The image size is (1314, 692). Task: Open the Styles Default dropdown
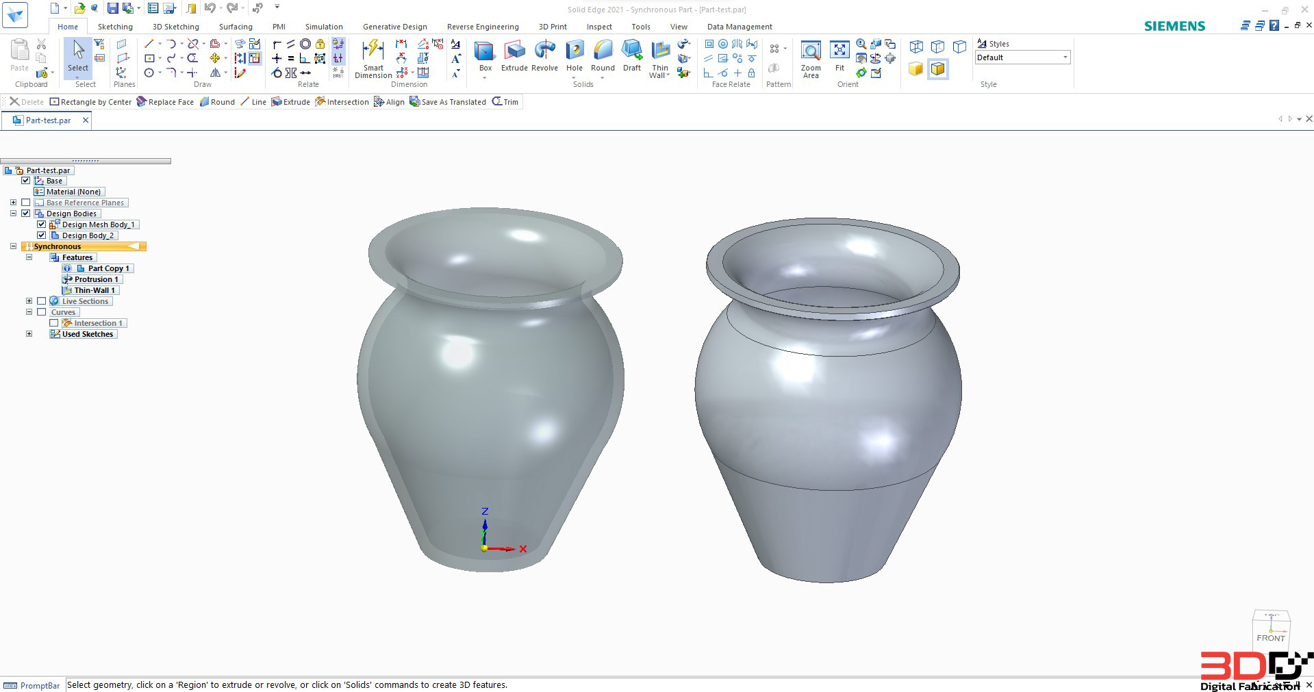(1022, 57)
